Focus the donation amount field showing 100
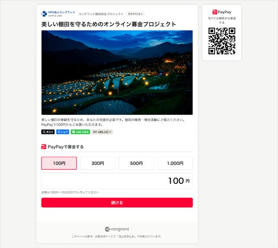278x248 pixels. (117, 181)
